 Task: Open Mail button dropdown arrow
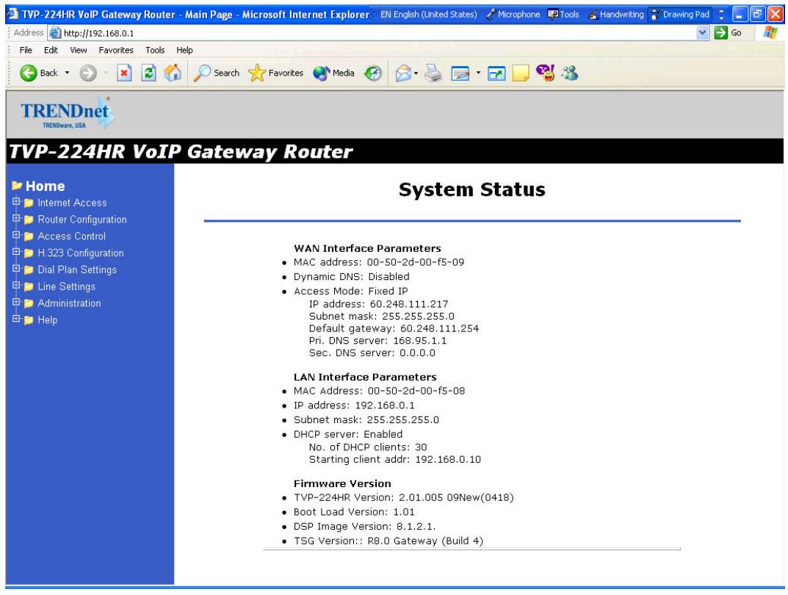(416, 73)
